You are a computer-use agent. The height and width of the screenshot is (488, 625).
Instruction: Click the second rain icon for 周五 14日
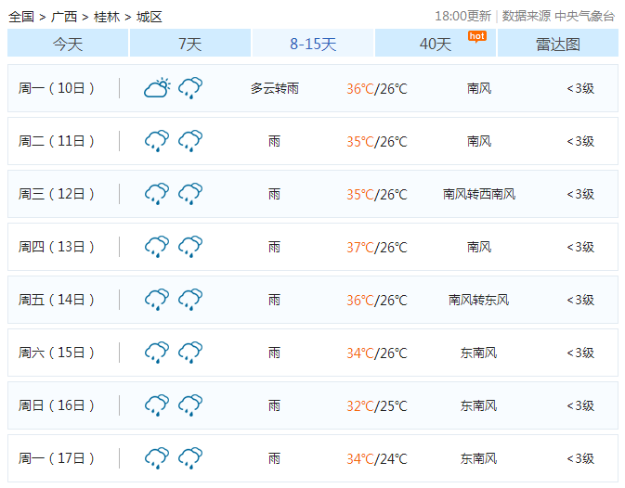click(x=190, y=300)
